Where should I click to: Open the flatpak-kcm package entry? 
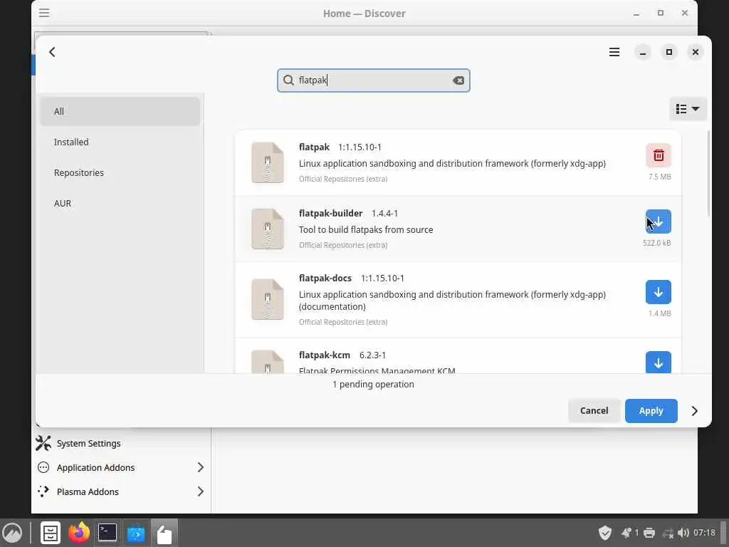click(x=458, y=356)
